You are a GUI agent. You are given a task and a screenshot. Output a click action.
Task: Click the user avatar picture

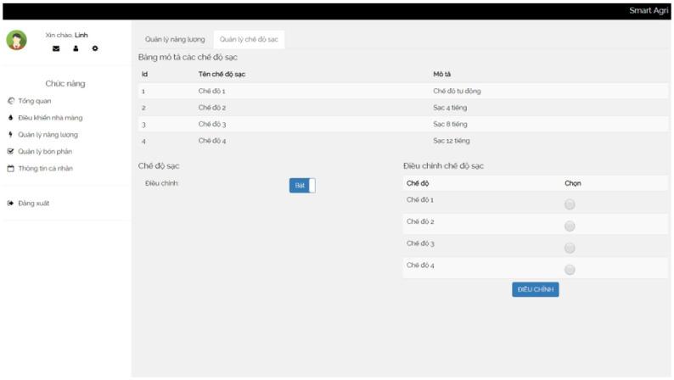pyautogui.click(x=16, y=41)
